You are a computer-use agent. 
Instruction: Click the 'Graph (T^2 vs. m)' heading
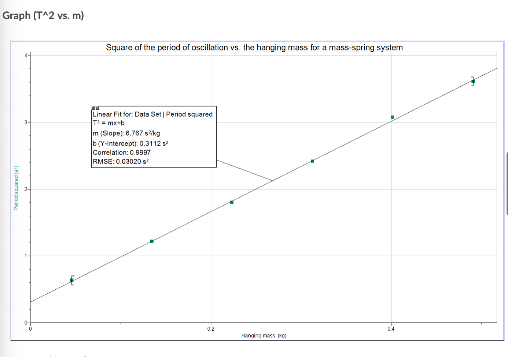click(43, 16)
